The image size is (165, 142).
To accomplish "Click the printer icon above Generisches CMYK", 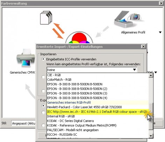I will click(26, 58).
